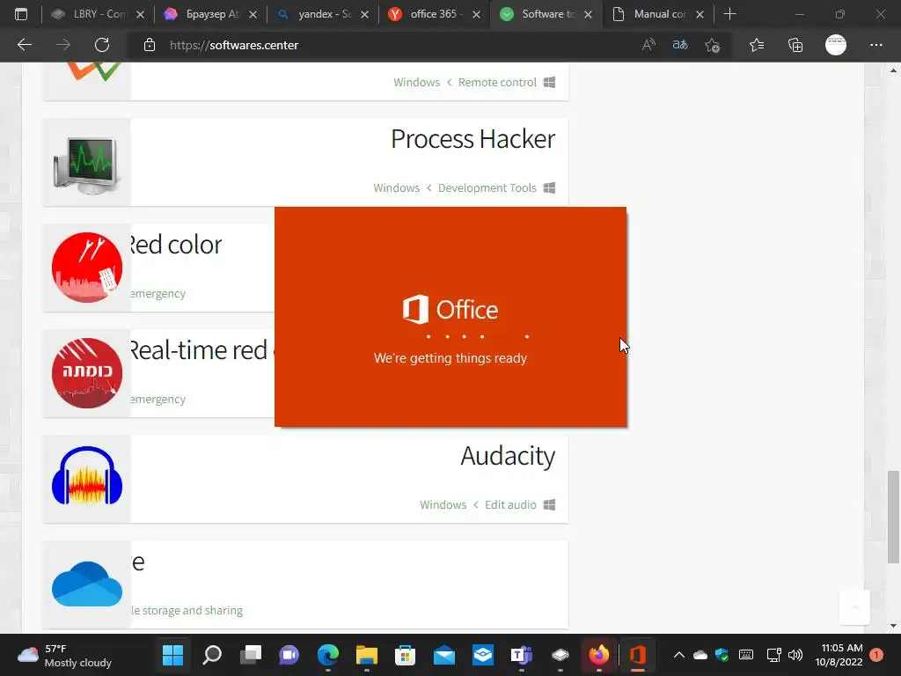Screen dimensions: 901x676
Task: Open the Real-time red alert thumbnail
Action: [x=87, y=373]
